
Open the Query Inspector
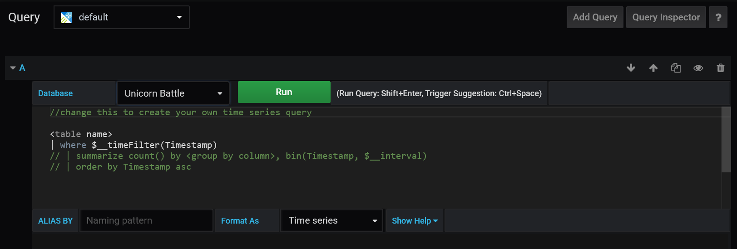(666, 17)
